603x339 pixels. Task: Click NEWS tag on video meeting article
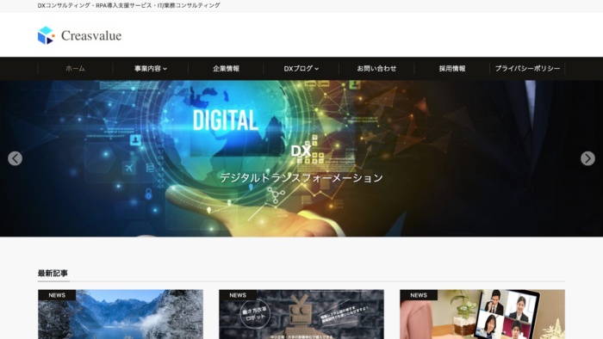click(x=419, y=295)
